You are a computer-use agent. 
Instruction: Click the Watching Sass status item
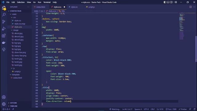click(x=115, y=109)
